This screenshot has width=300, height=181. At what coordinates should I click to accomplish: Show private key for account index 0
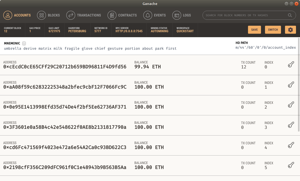click(x=291, y=65)
